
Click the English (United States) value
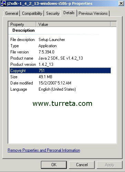(57, 89)
